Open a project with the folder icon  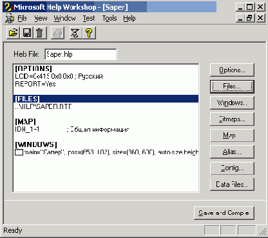(14, 33)
